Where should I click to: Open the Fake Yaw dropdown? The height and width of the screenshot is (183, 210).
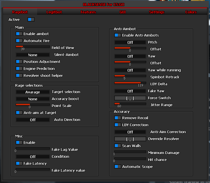(130, 91)
